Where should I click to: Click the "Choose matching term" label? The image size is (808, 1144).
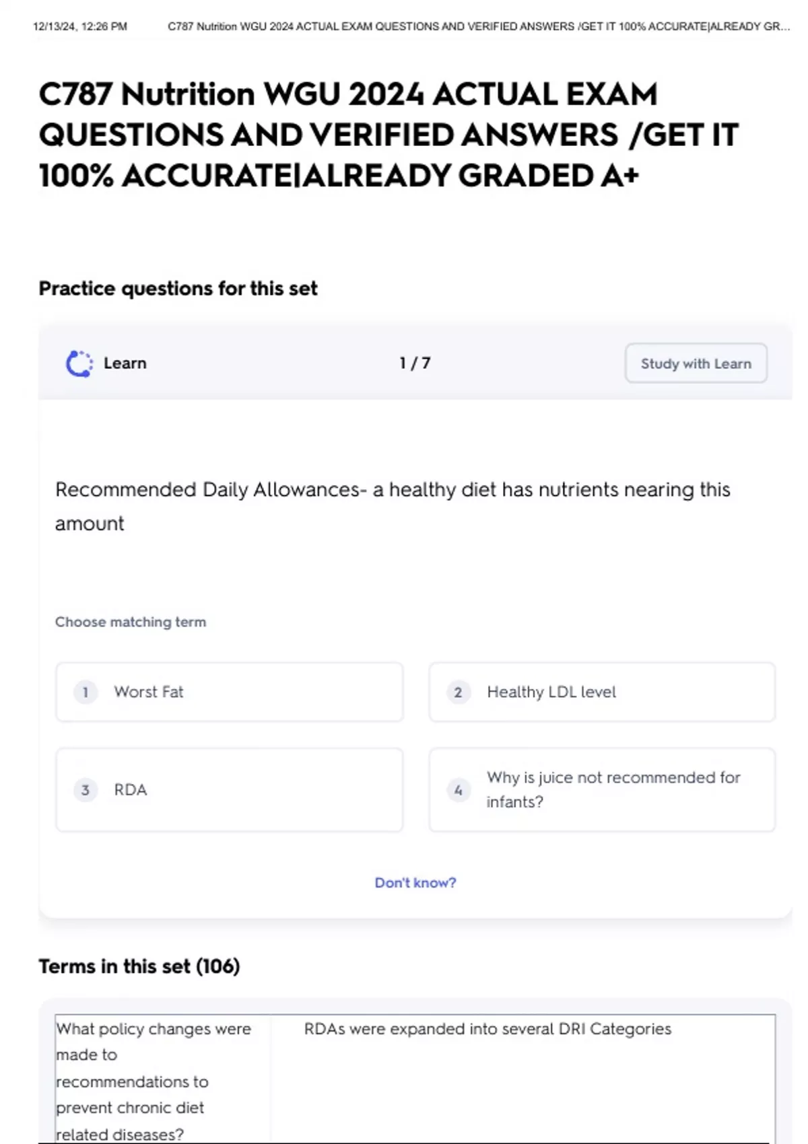tap(131, 622)
